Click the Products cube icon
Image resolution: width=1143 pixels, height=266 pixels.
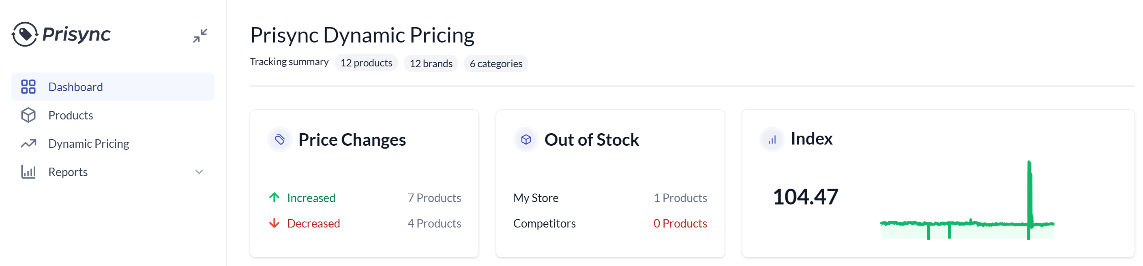(28, 115)
